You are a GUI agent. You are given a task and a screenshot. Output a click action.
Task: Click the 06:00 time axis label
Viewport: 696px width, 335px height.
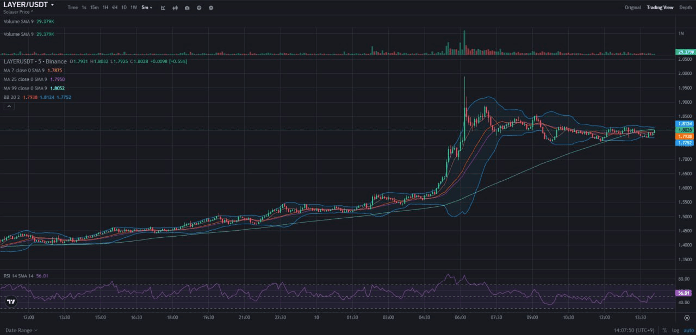[x=460, y=317]
